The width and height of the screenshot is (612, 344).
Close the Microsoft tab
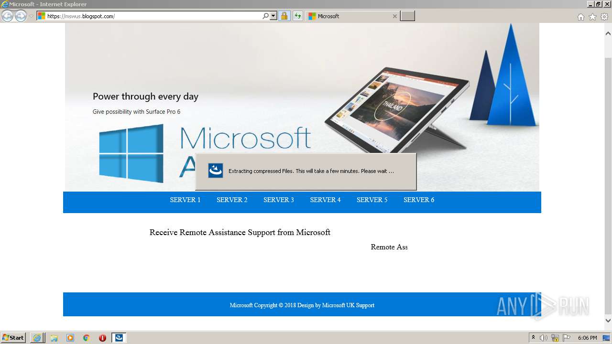(394, 16)
